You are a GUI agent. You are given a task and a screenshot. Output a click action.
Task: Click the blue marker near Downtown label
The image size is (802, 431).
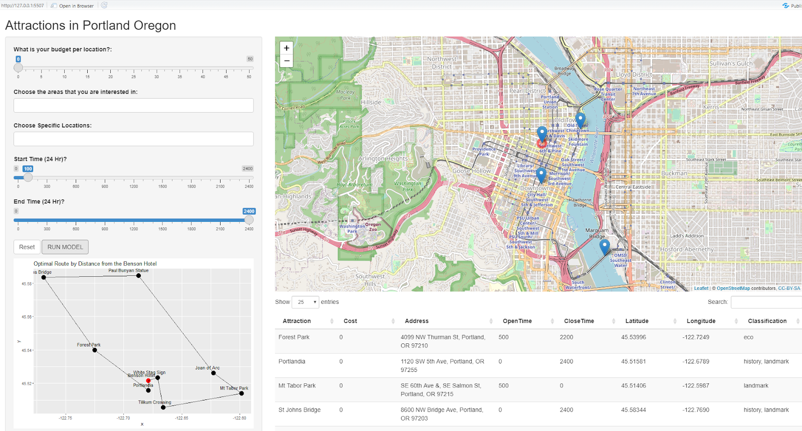[541, 175]
